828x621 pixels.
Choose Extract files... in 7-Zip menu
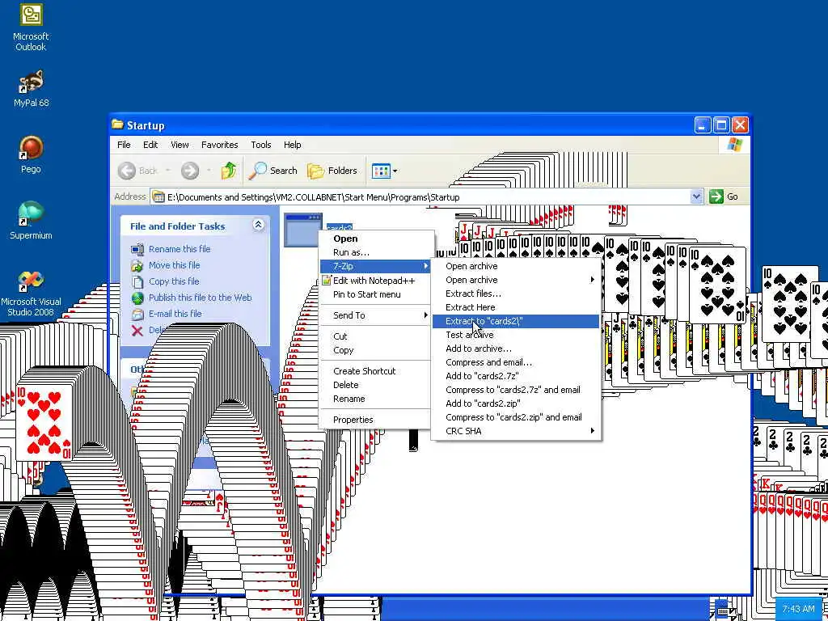pyautogui.click(x=516, y=294)
